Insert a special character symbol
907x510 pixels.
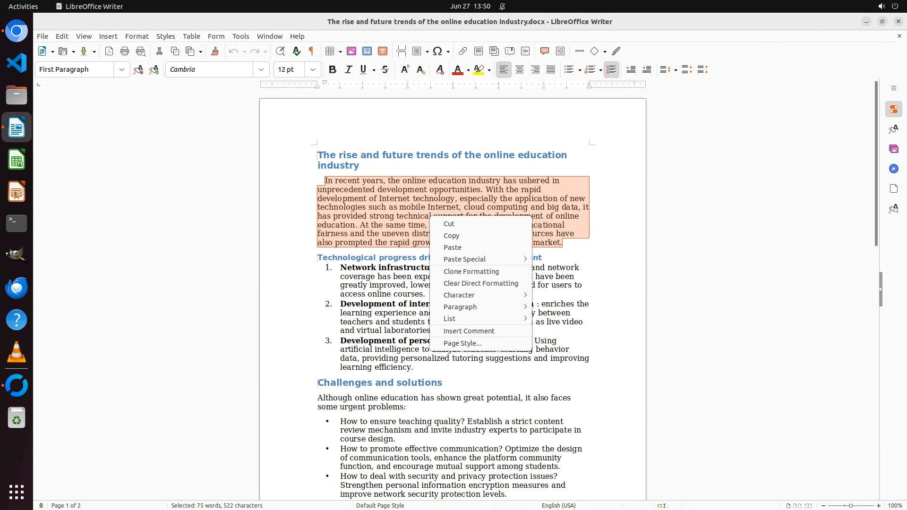click(x=437, y=51)
